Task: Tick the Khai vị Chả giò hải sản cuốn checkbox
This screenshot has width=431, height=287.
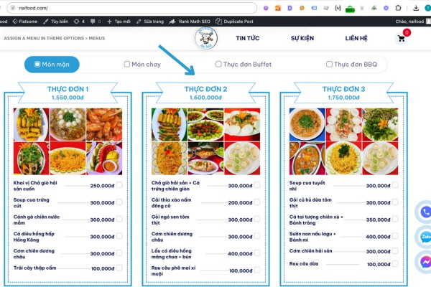Action: [x=119, y=185]
